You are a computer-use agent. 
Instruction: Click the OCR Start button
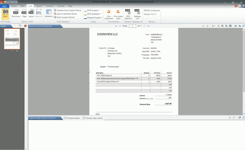5,14
